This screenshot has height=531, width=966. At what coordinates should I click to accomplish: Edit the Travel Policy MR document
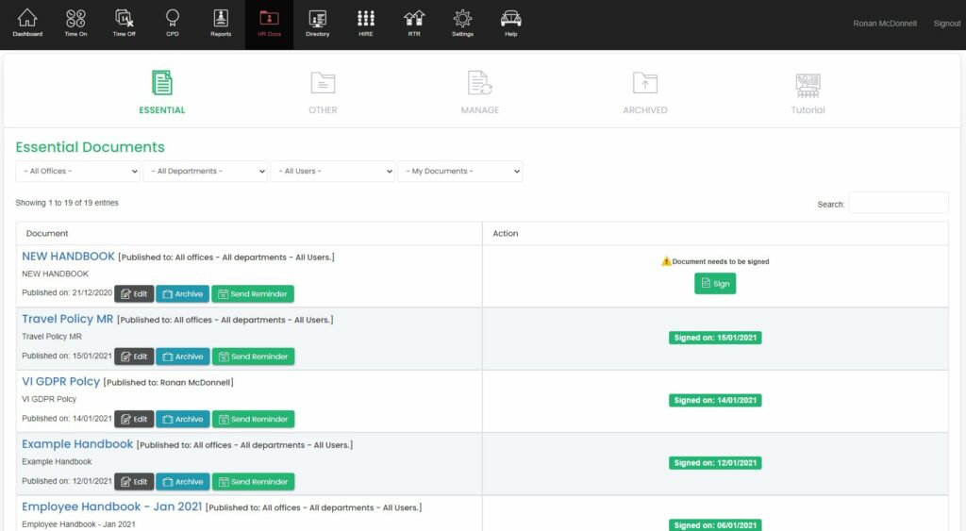tap(134, 357)
